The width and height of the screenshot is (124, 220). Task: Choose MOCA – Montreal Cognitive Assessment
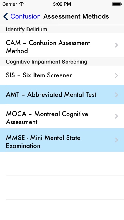[x=62, y=116]
